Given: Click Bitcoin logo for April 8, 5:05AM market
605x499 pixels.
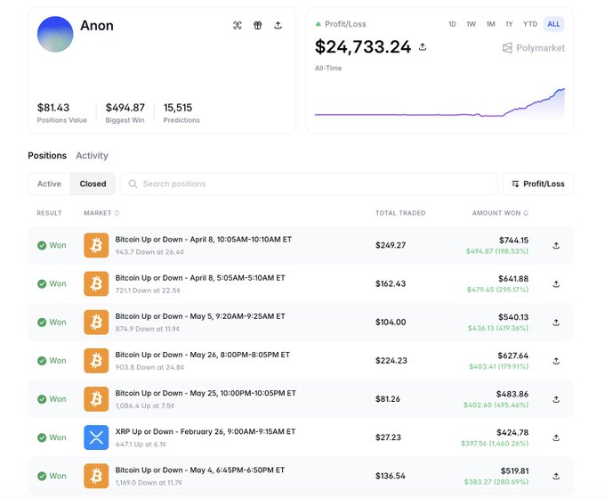Looking at the screenshot, I should (x=96, y=283).
